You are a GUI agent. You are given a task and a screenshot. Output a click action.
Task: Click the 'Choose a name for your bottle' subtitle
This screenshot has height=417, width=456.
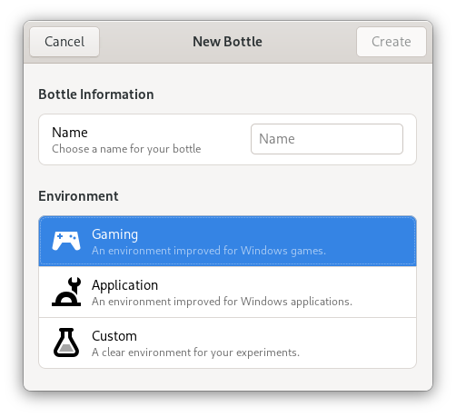pyautogui.click(x=126, y=149)
